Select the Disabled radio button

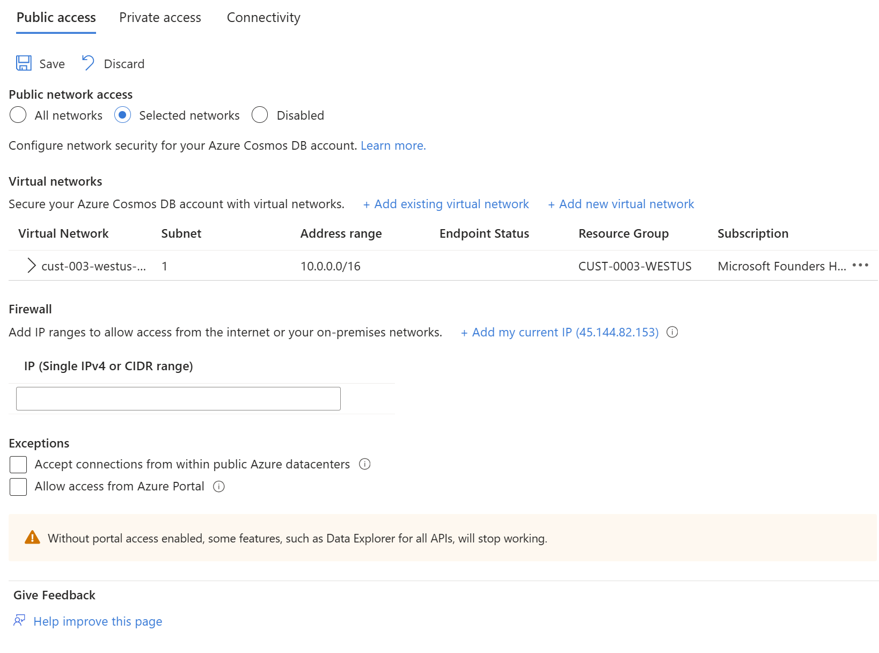point(260,115)
